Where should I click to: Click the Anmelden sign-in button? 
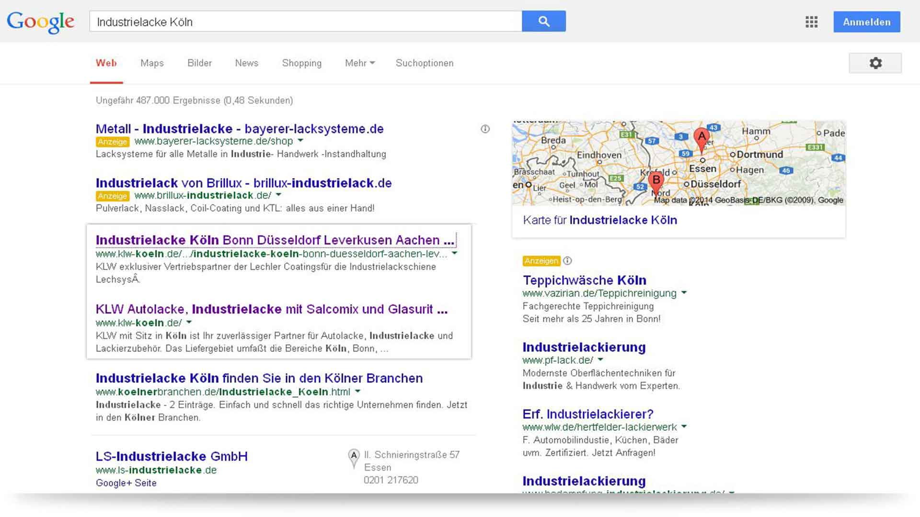pos(866,22)
